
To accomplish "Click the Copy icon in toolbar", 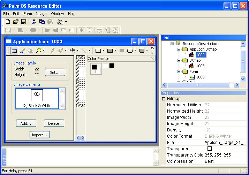I will (42, 22).
